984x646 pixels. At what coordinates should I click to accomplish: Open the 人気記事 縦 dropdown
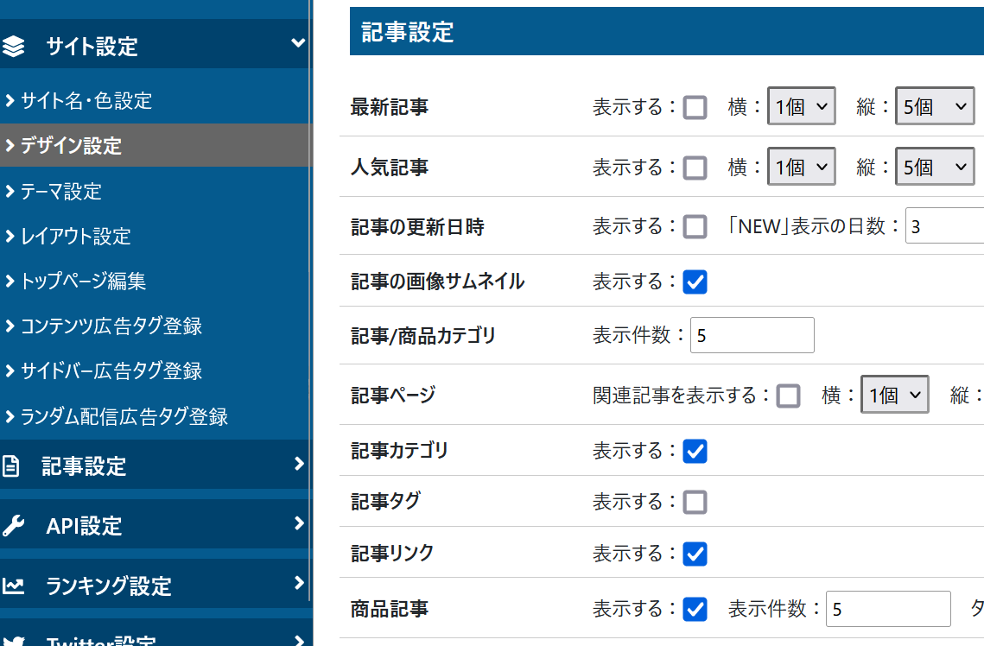point(934,167)
